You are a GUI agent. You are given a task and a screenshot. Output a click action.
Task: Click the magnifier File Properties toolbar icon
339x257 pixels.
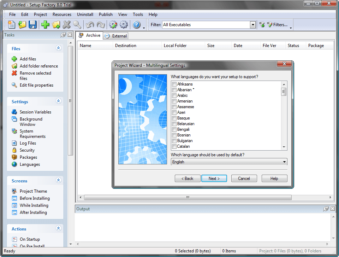(x=77, y=25)
